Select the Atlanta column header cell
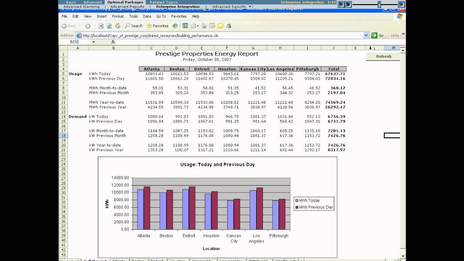 (x=152, y=69)
